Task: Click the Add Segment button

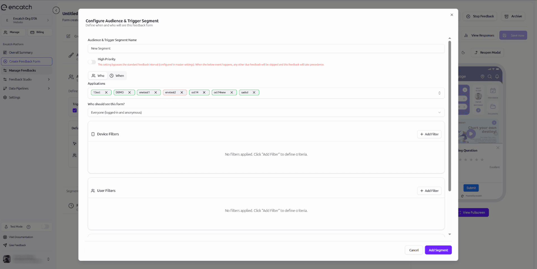Action: [x=438, y=250]
